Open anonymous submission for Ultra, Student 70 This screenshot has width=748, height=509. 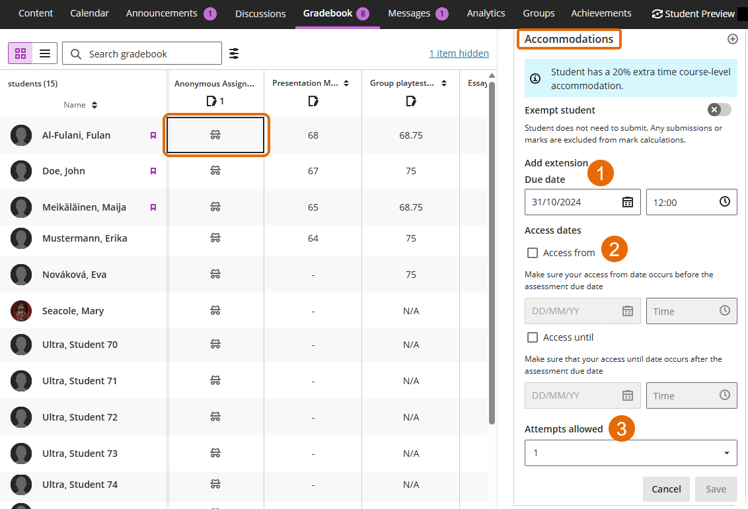coord(215,344)
